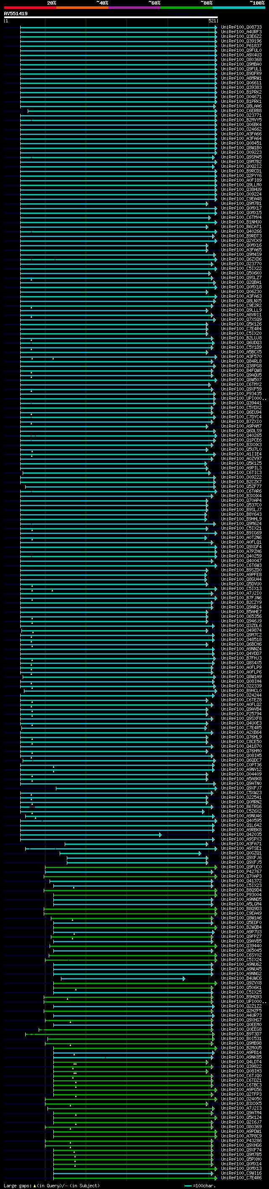
Task: Select label UniRef100_Q8LAA6
Action: pos(241,106)
